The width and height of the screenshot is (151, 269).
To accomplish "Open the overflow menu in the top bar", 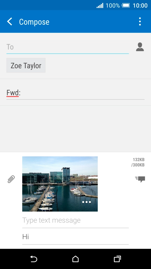I will [140, 22].
